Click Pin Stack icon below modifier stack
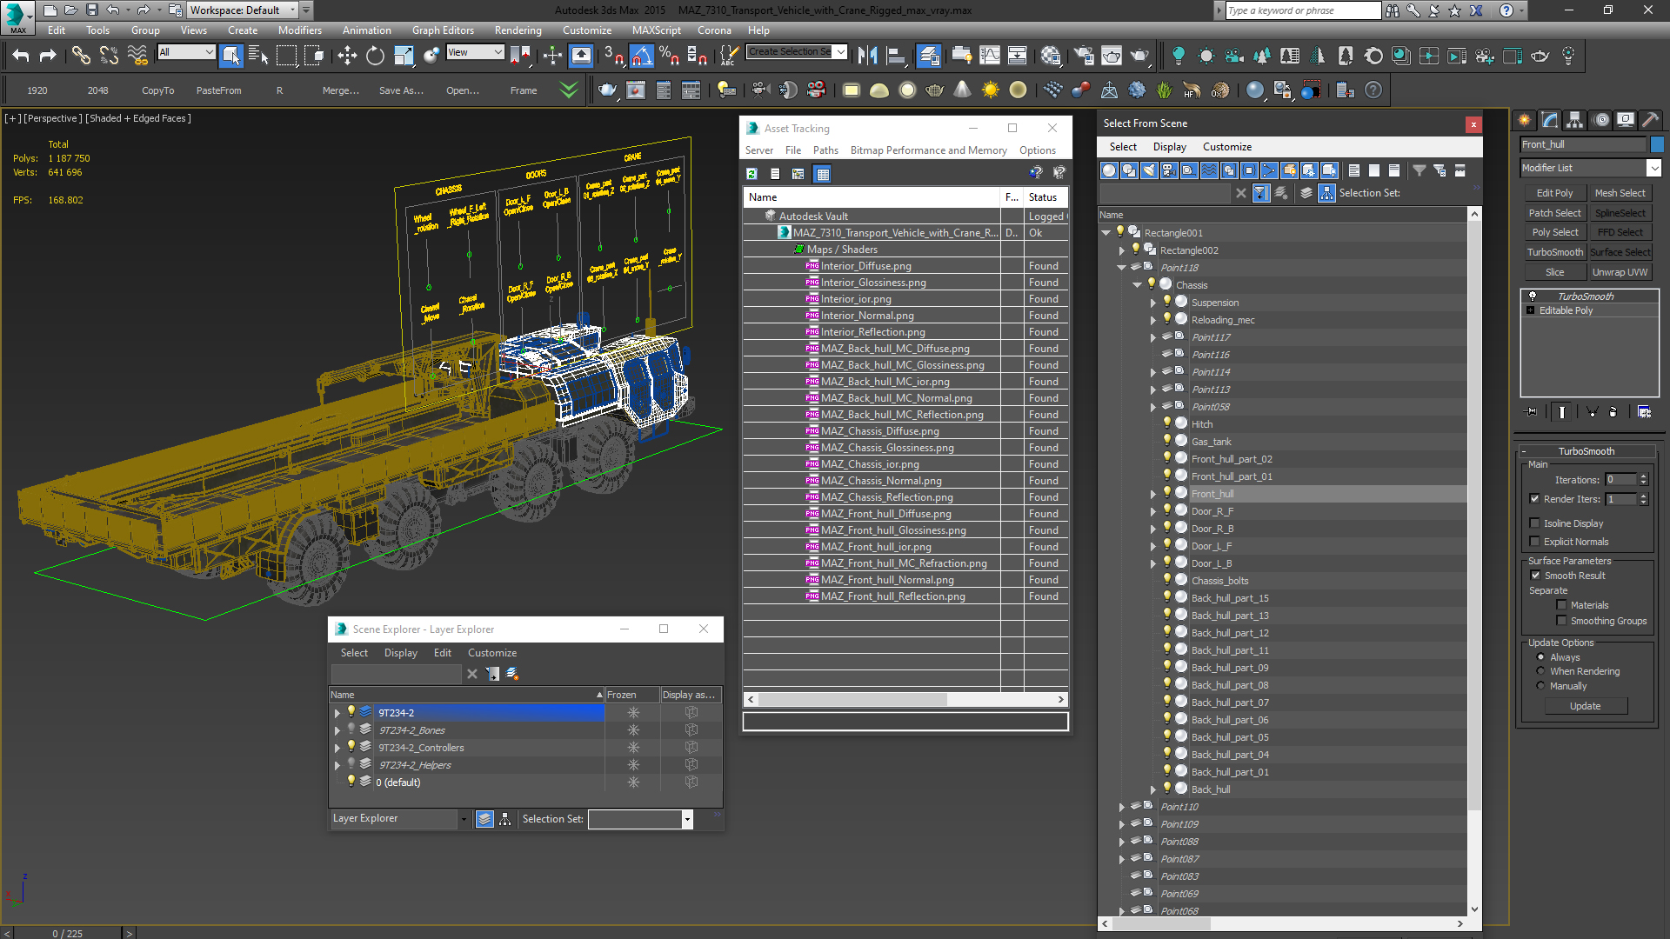The width and height of the screenshot is (1670, 939). tap(1533, 411)
